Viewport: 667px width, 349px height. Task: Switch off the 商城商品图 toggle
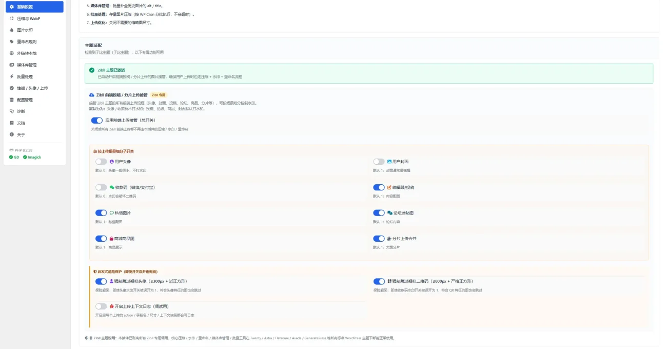pyautogui.click(x=101, y=239)
